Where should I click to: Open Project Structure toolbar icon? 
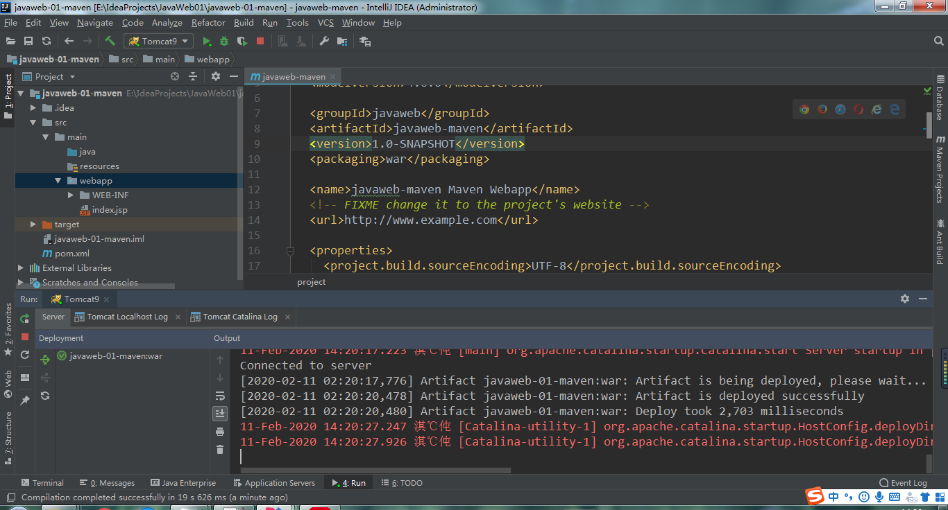pos(342,42)
